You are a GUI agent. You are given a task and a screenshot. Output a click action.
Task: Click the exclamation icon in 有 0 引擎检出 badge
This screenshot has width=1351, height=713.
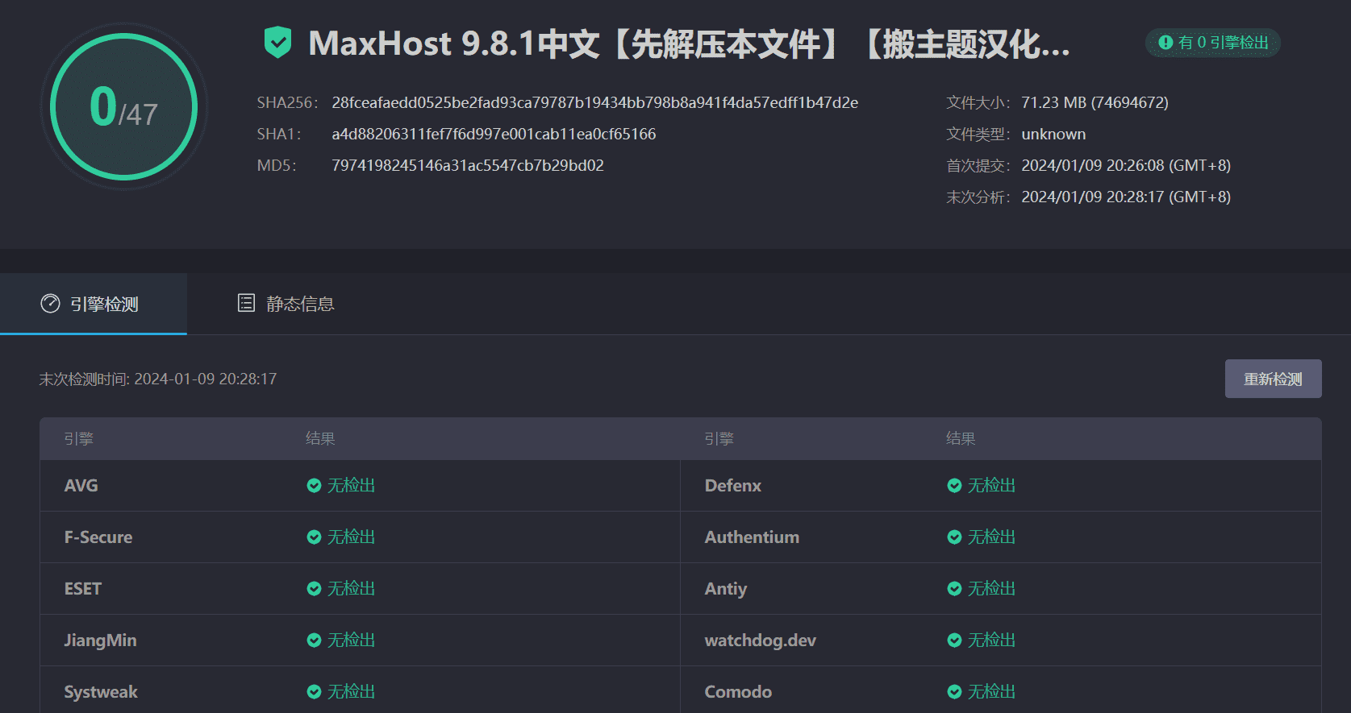[x=1165, y=42]
